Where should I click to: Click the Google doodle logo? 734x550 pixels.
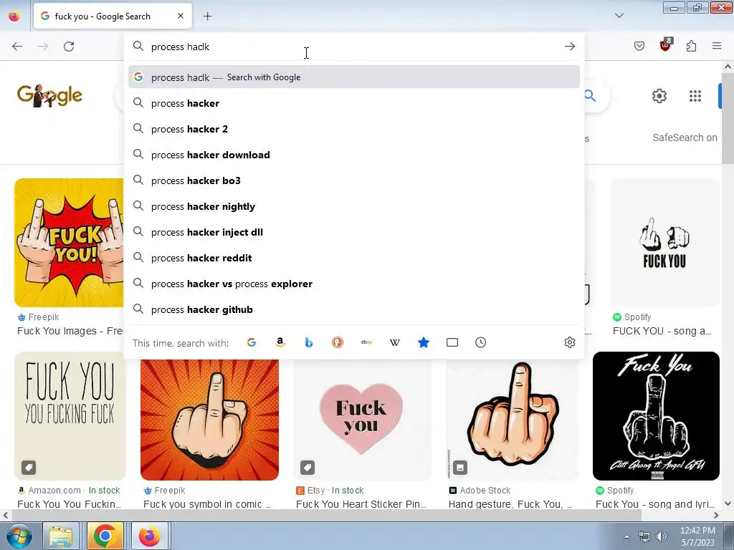[49, 95]
